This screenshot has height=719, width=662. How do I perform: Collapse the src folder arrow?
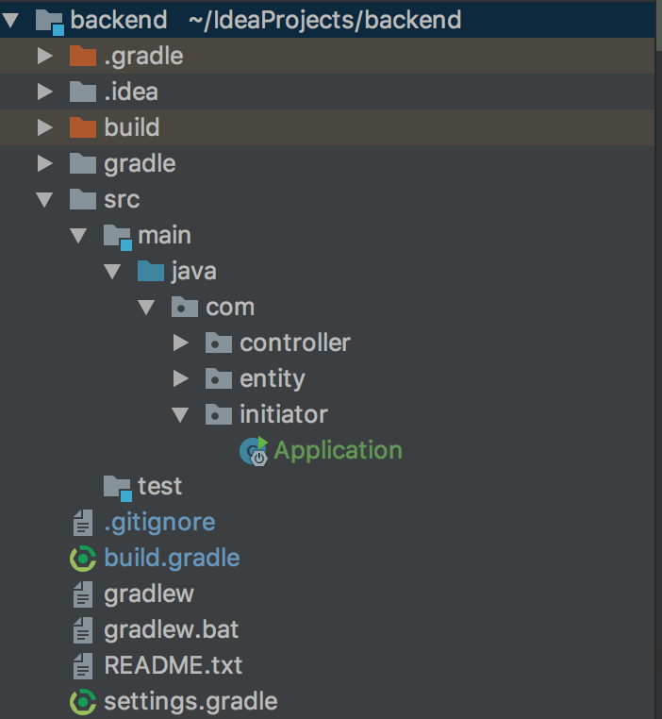tap(44, 200)
